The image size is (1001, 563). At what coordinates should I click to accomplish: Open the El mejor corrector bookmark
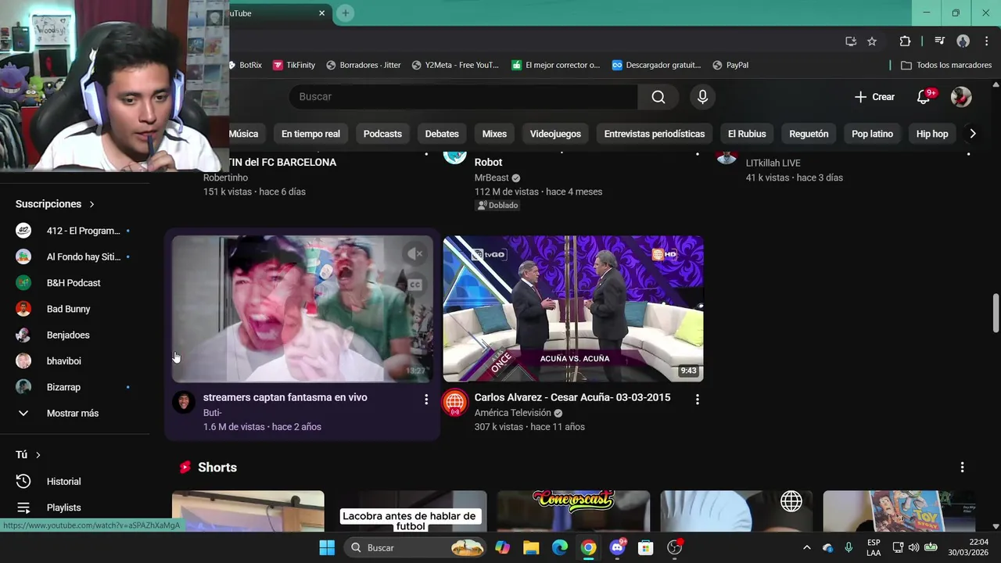(x=556, y=65)
